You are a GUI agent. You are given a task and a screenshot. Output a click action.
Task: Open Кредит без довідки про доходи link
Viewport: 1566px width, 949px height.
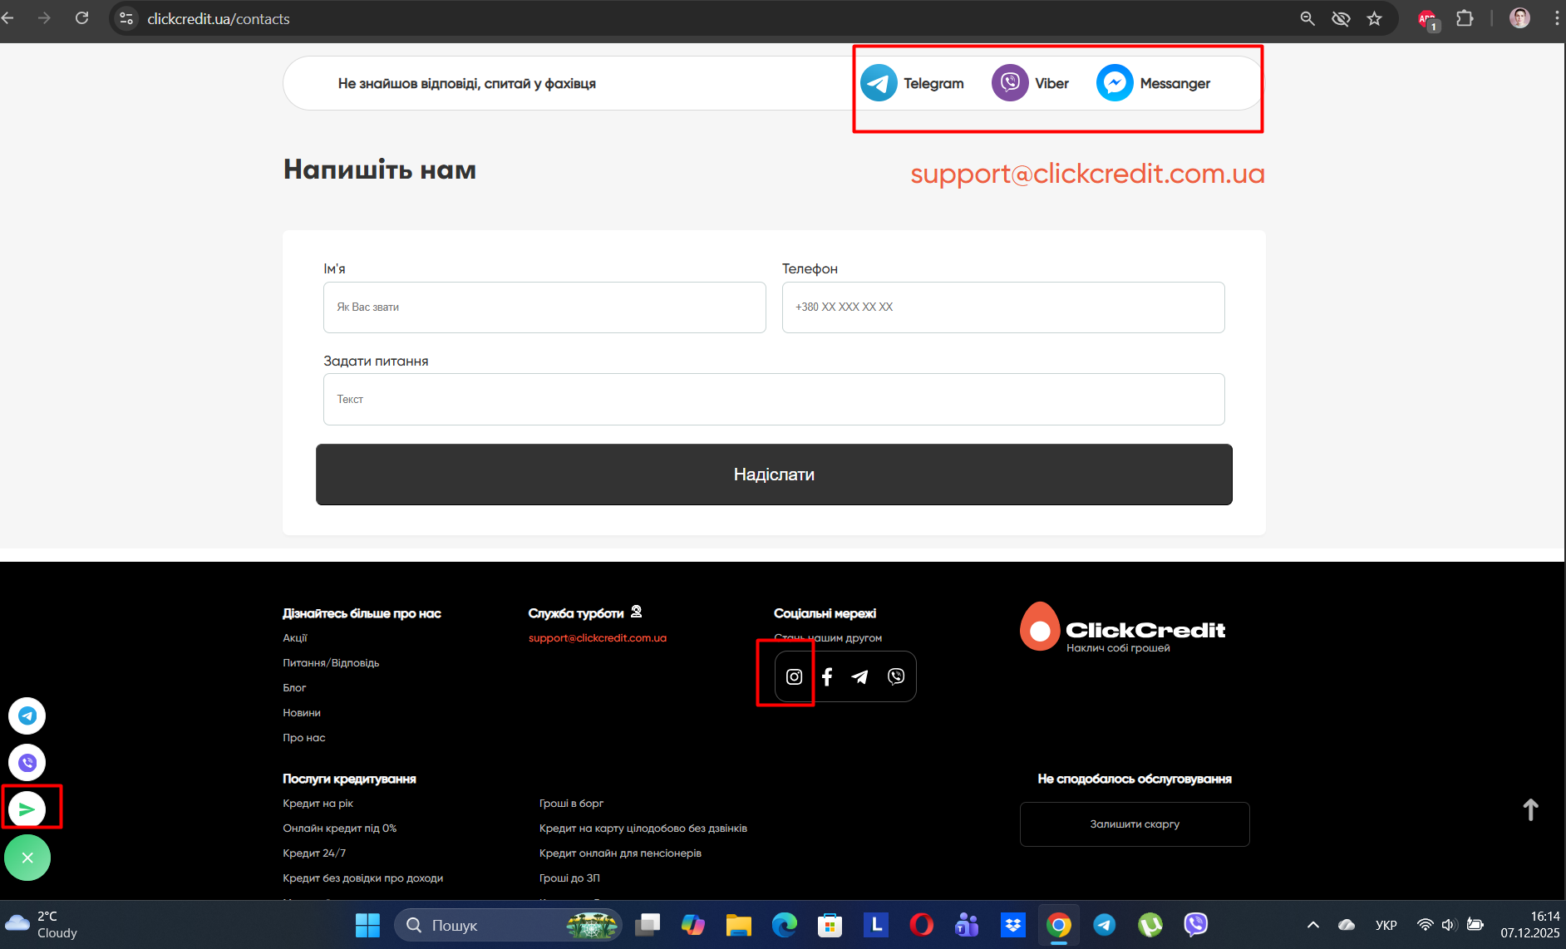(363, 878)
